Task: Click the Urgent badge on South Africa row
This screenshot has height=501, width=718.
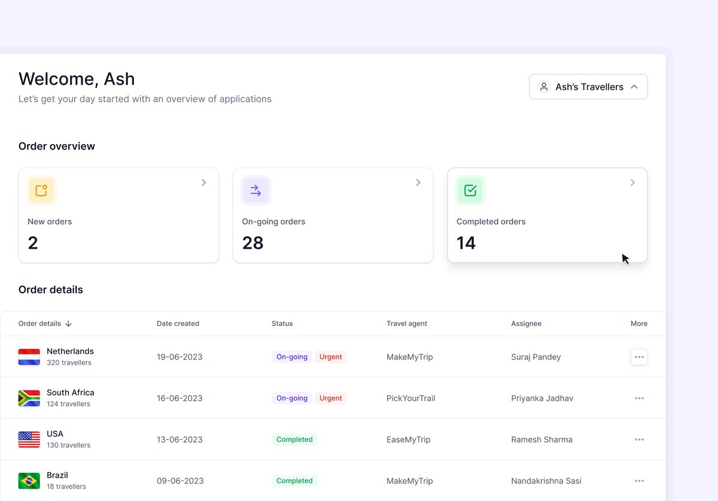Action: click(331, 398)
